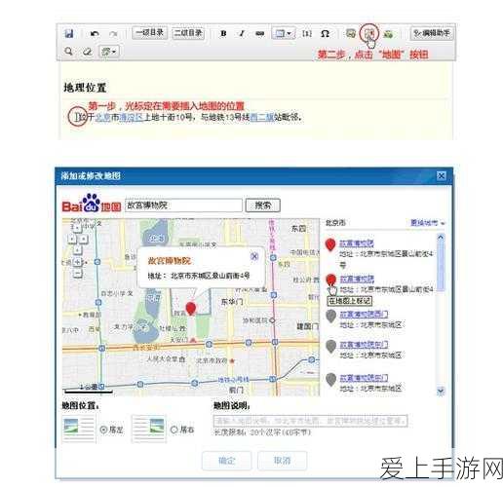Click the 地理位置 heading in editor
The image size is (503, 487).
click(85, 88)
